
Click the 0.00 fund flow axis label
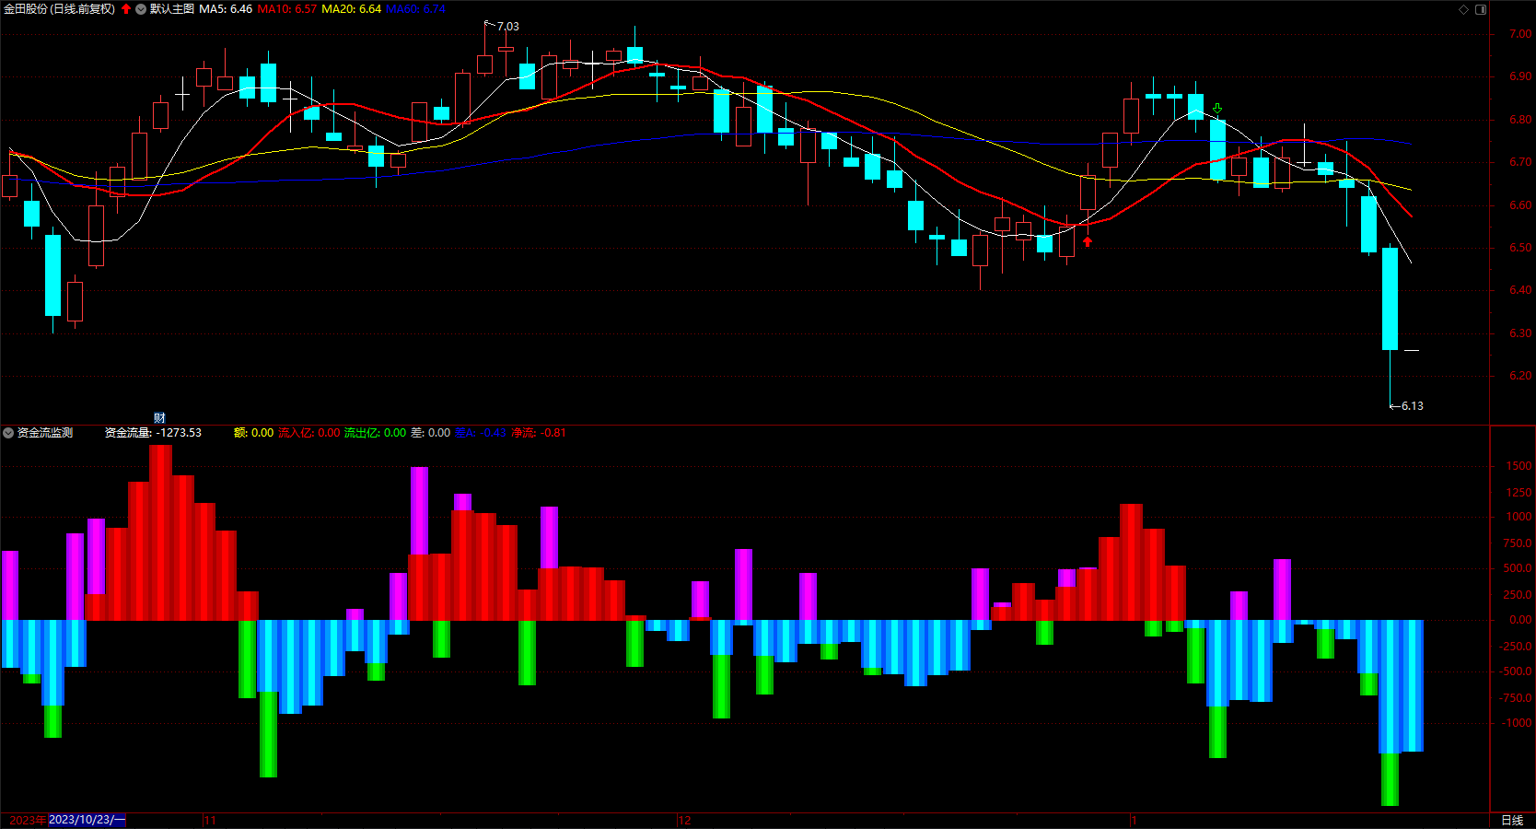(x=1520, y=620)
